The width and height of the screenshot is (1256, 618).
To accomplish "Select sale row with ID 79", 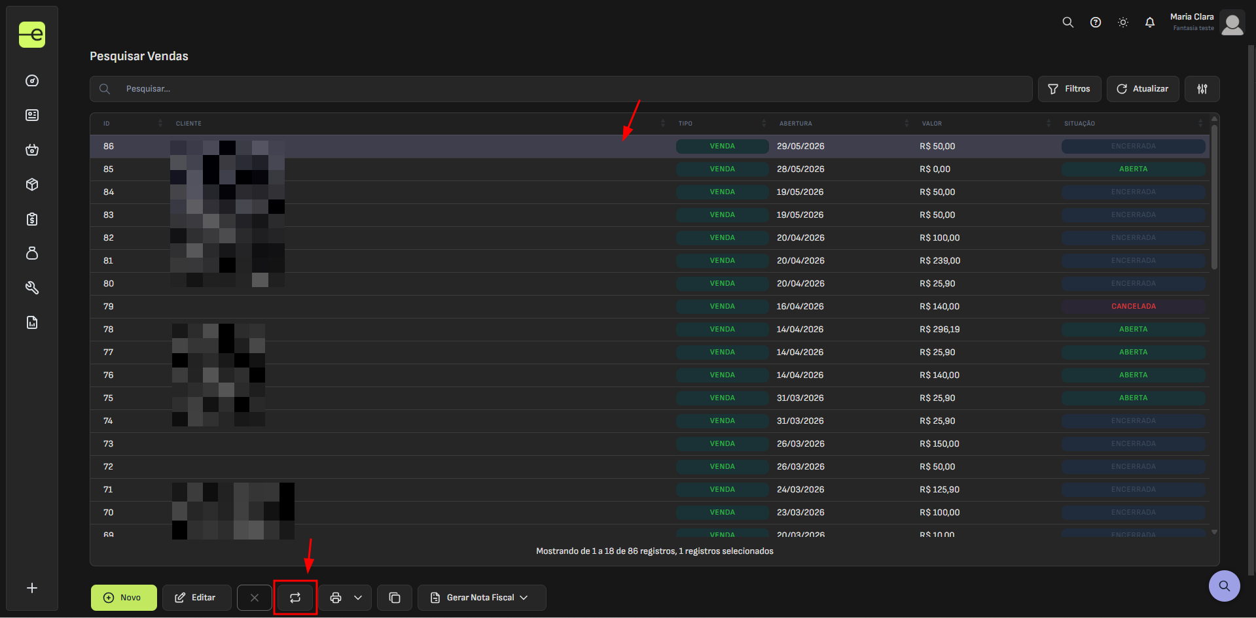I will tap(649, 307).
